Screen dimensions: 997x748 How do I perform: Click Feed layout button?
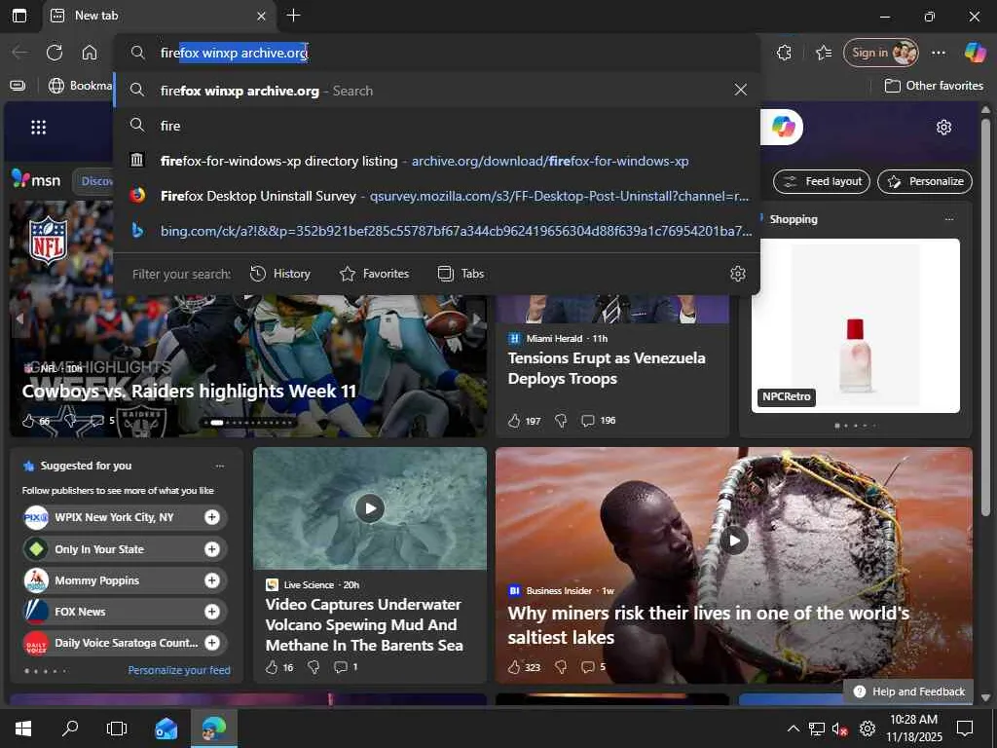click(822, 181)
